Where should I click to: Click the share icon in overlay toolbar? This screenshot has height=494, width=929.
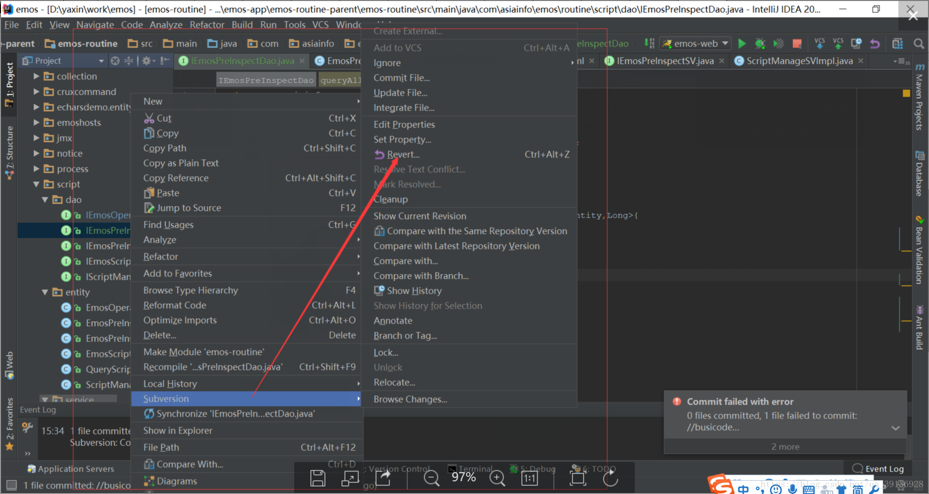pyautogui.click(x=383, y=477)
